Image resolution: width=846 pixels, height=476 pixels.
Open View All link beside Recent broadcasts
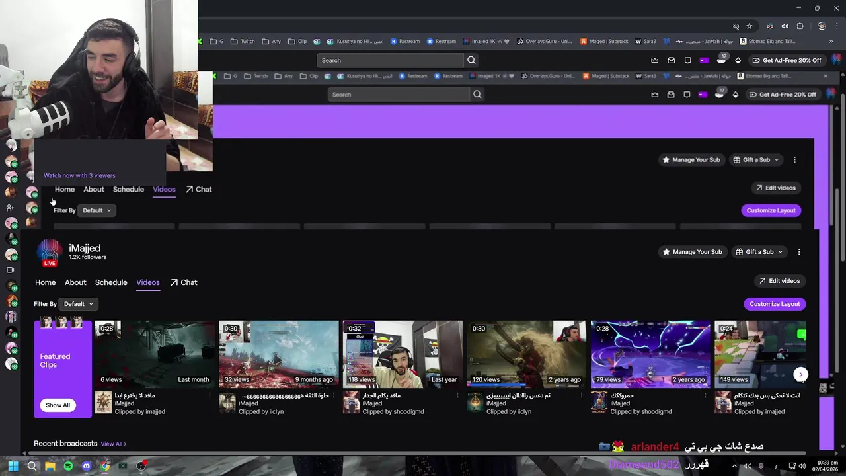pyautogui.click(x=113, y=444)
